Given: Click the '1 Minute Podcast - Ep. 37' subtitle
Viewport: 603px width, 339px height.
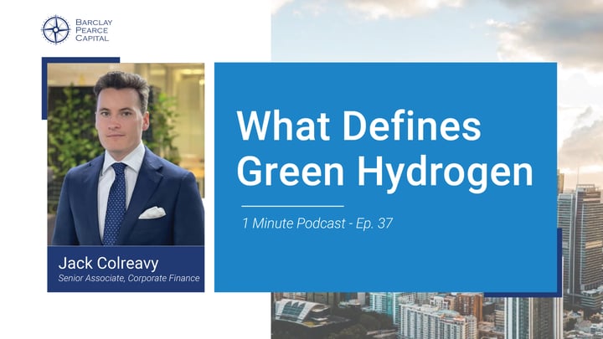Looking at the screenshot, I should point(317,223).
